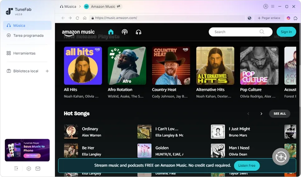
Task: Click Get Started in TuneFab Player banner
Action: click(32, 156)
